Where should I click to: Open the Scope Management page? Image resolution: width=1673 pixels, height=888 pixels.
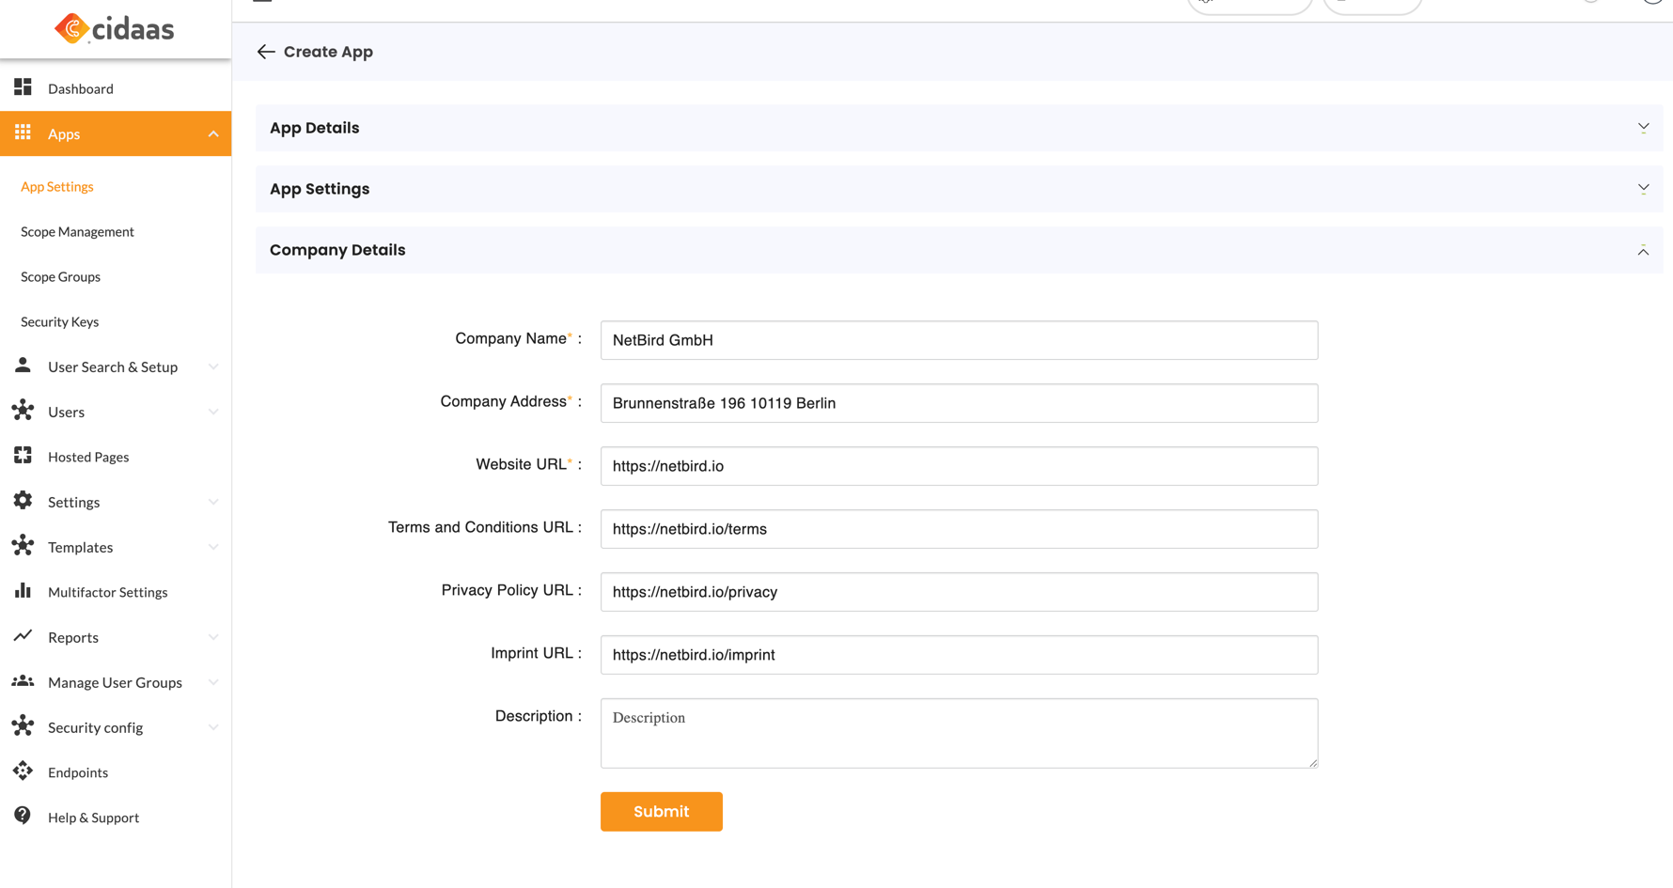[77, 231]
